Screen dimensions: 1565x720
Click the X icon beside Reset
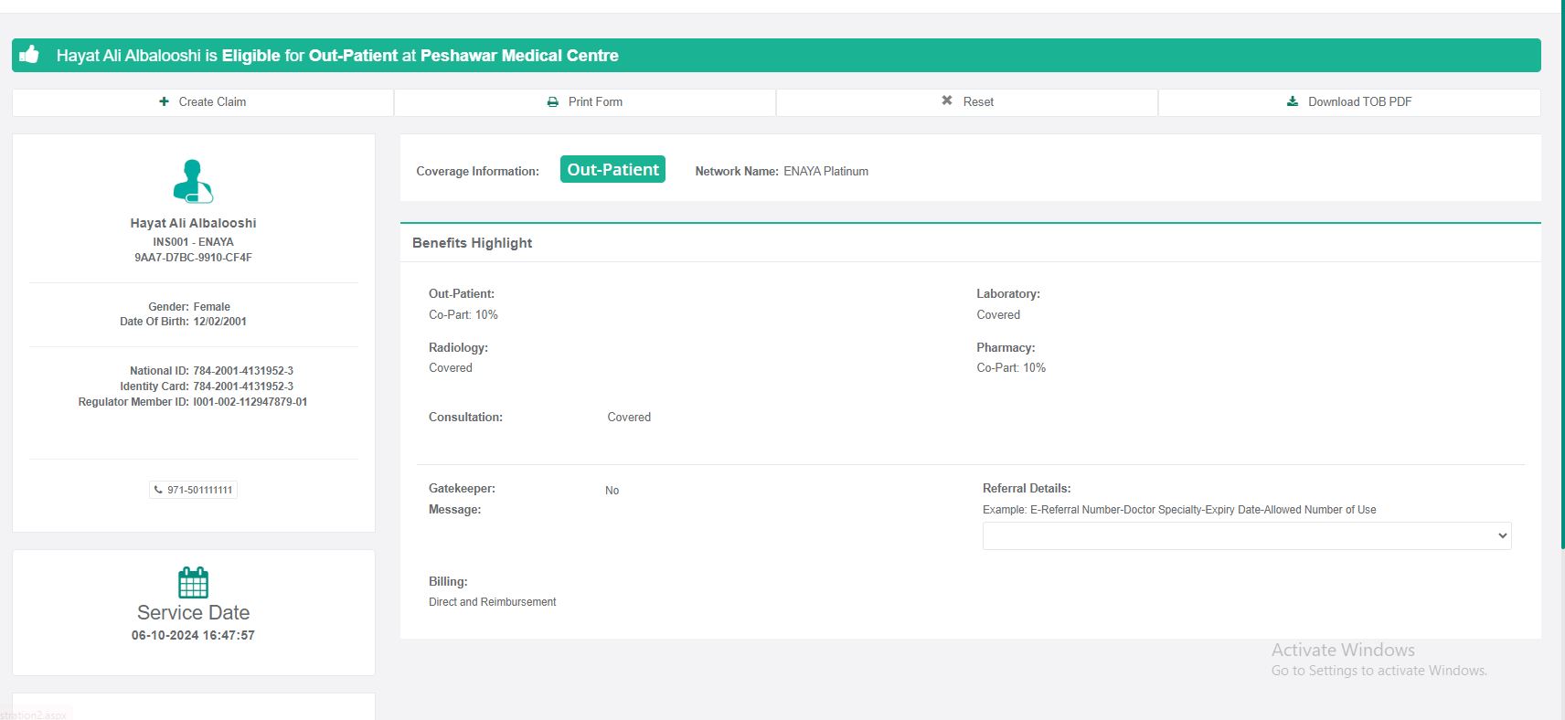click(x=947, y=101)
